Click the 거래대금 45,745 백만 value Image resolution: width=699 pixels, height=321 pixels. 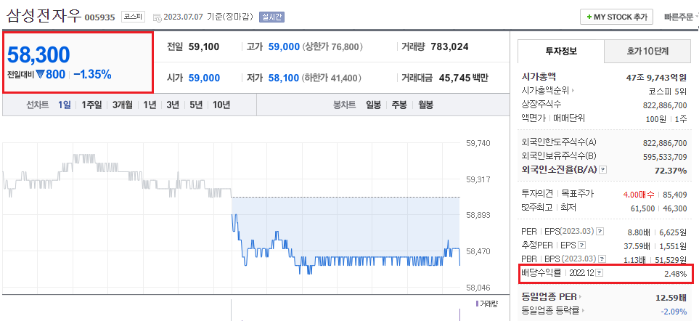click(x=464, y=78)
